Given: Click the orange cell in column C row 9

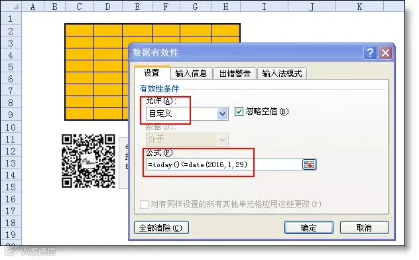Looking at the screenshot, I should 80,114.
